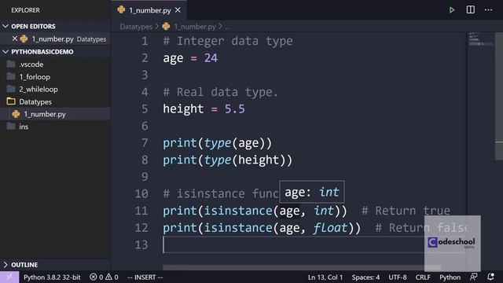Image resolution: width=503 pixels, height=283 pixels.
Task: Collapse the PYTHONBASICDEMO folder section
Action: pos(55,52)
